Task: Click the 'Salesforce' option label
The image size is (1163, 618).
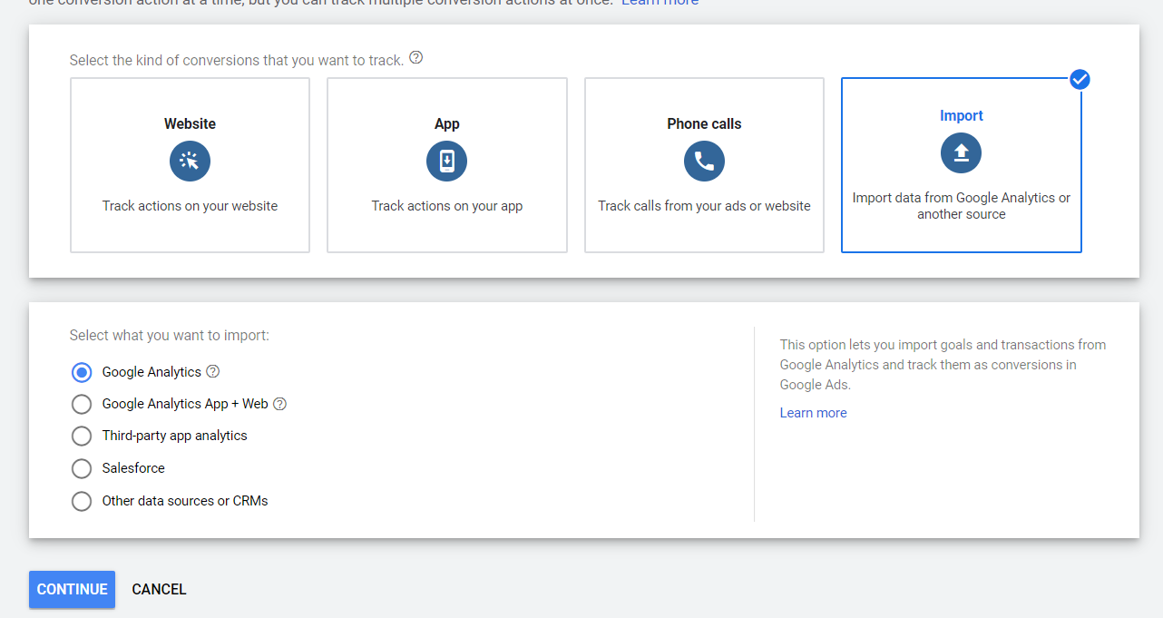Action: tap(133, 468)
